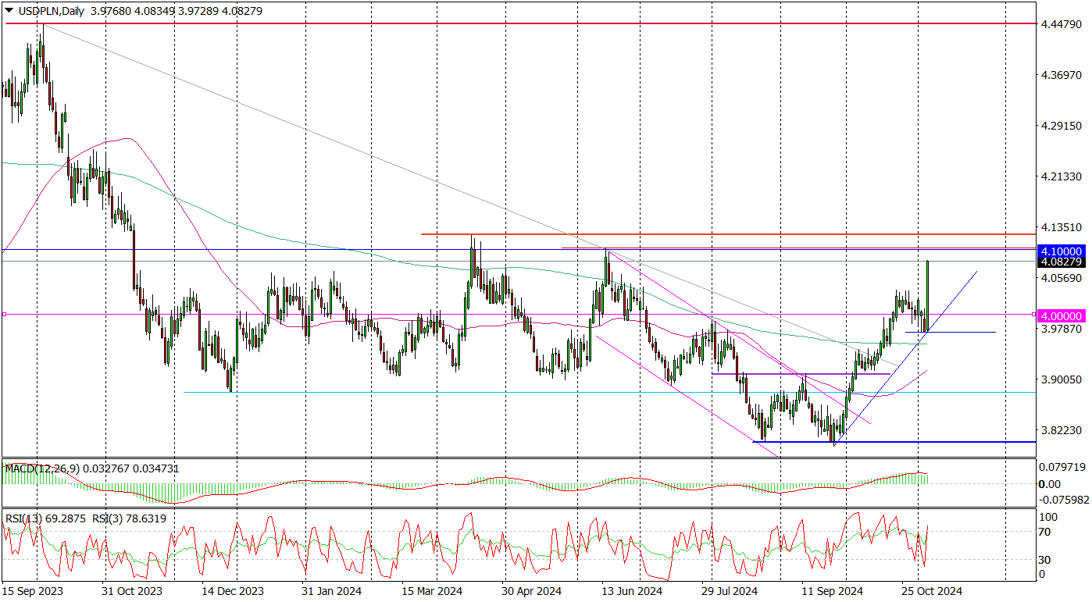The height and width of the screenshot is (602, 1092).
Task: Click the 4.21330 price axis label
Action: pyautogui.click(x=1061, y=176)
